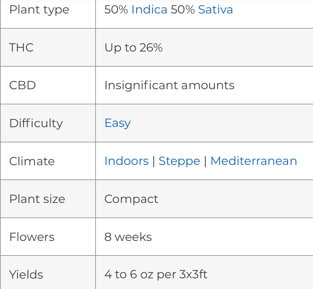The width and height of the screenshot is (313, 289).
Task: Open the Indoors climate link
Action: pyautogui.click(x=127, y=161)
